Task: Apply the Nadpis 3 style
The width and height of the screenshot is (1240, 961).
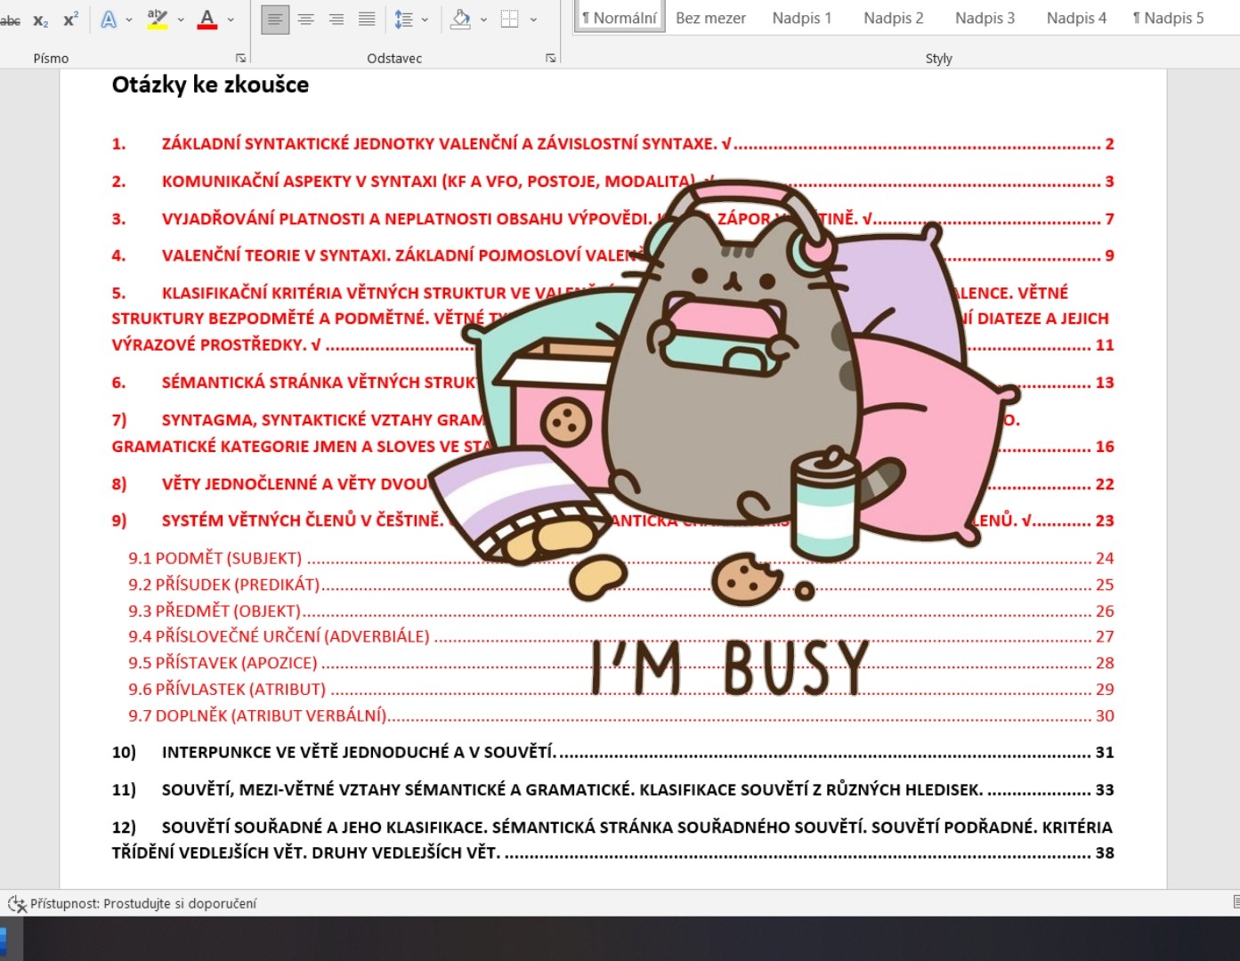Action: tap(985, 18)
